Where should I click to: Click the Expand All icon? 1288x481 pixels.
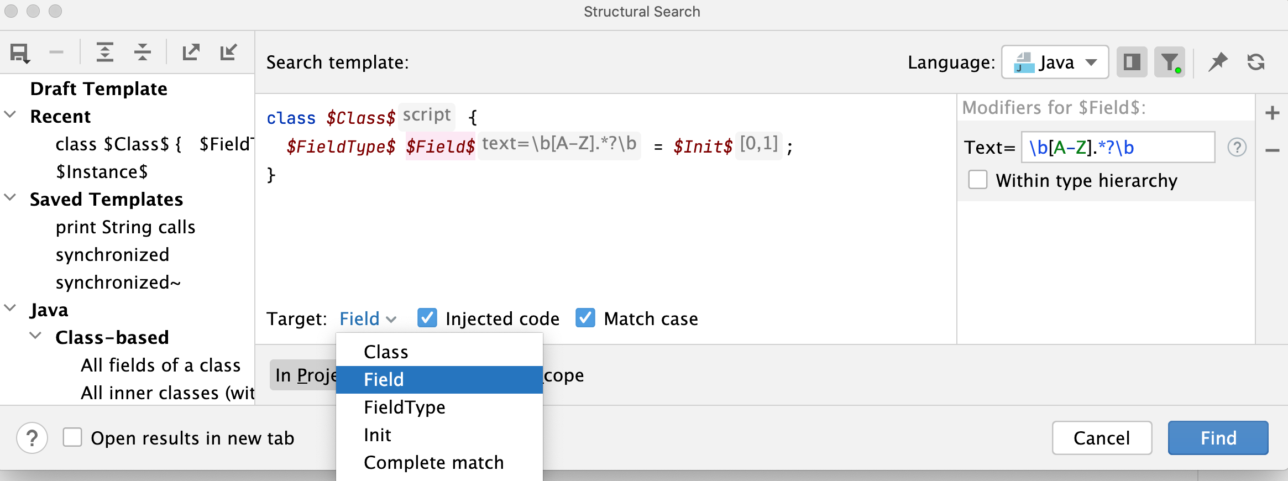104,52
